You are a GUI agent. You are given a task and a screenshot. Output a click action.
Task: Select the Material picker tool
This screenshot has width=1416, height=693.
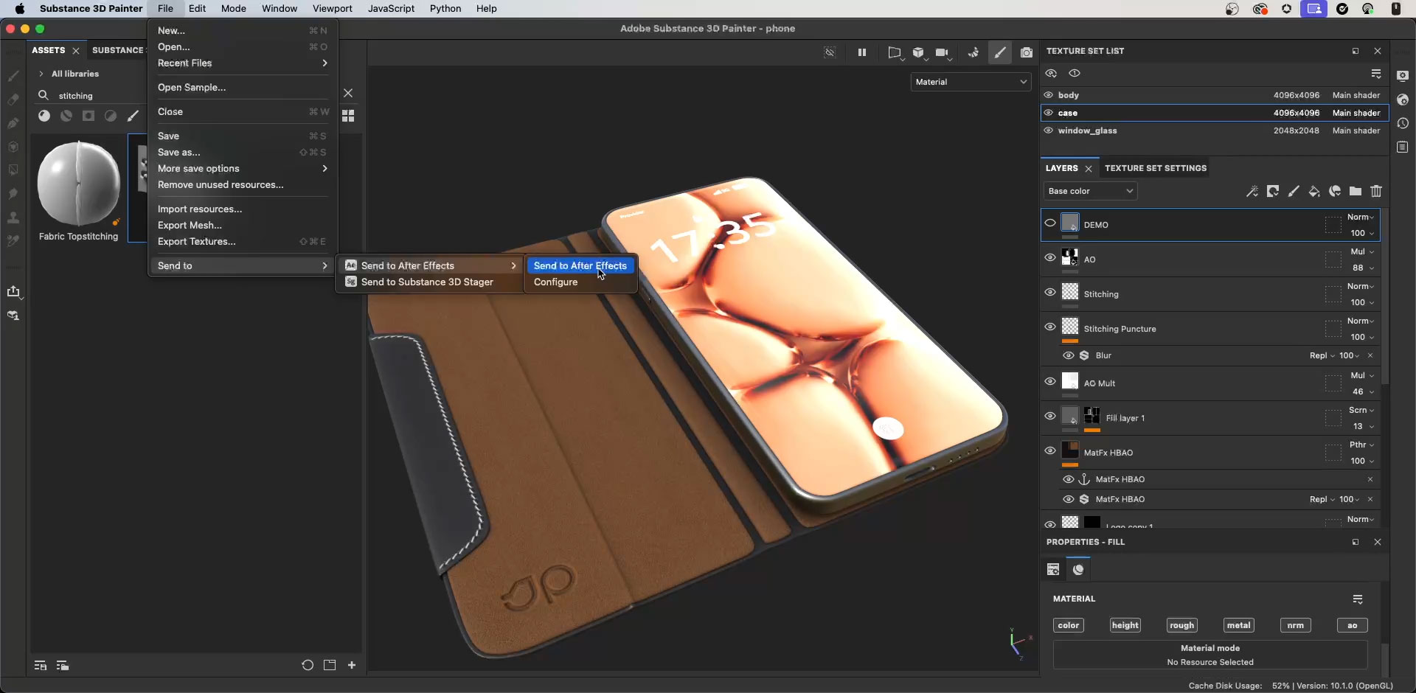pos(13,241)
